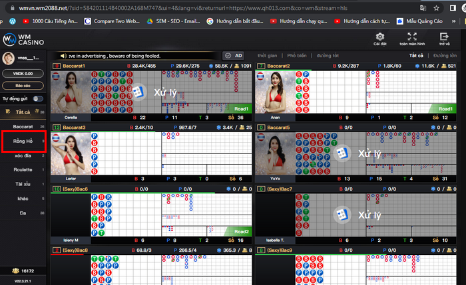The width and height of the screenshot is (466, 285).
Task: Expand the bookmarks overflow chevron
Action: point(453,21)
